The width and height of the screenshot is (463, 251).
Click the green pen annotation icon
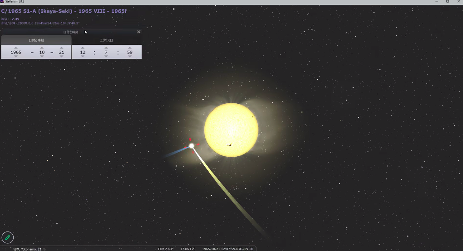pyautogui.click(x=8, y=237)
